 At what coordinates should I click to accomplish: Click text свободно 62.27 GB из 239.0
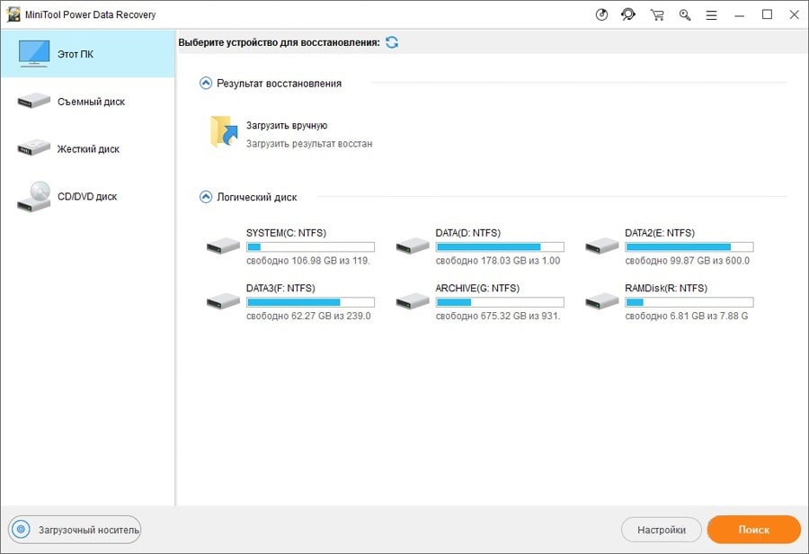click(x=308, y=316)
